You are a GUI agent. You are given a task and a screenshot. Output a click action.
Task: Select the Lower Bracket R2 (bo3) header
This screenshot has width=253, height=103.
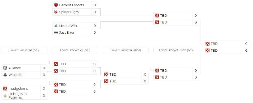[75, 50]
